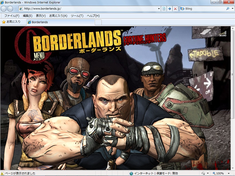This screenshot has width=235, height=176.
Task: Click the blue Go arrow icon
Action: [x=170, y=9]
